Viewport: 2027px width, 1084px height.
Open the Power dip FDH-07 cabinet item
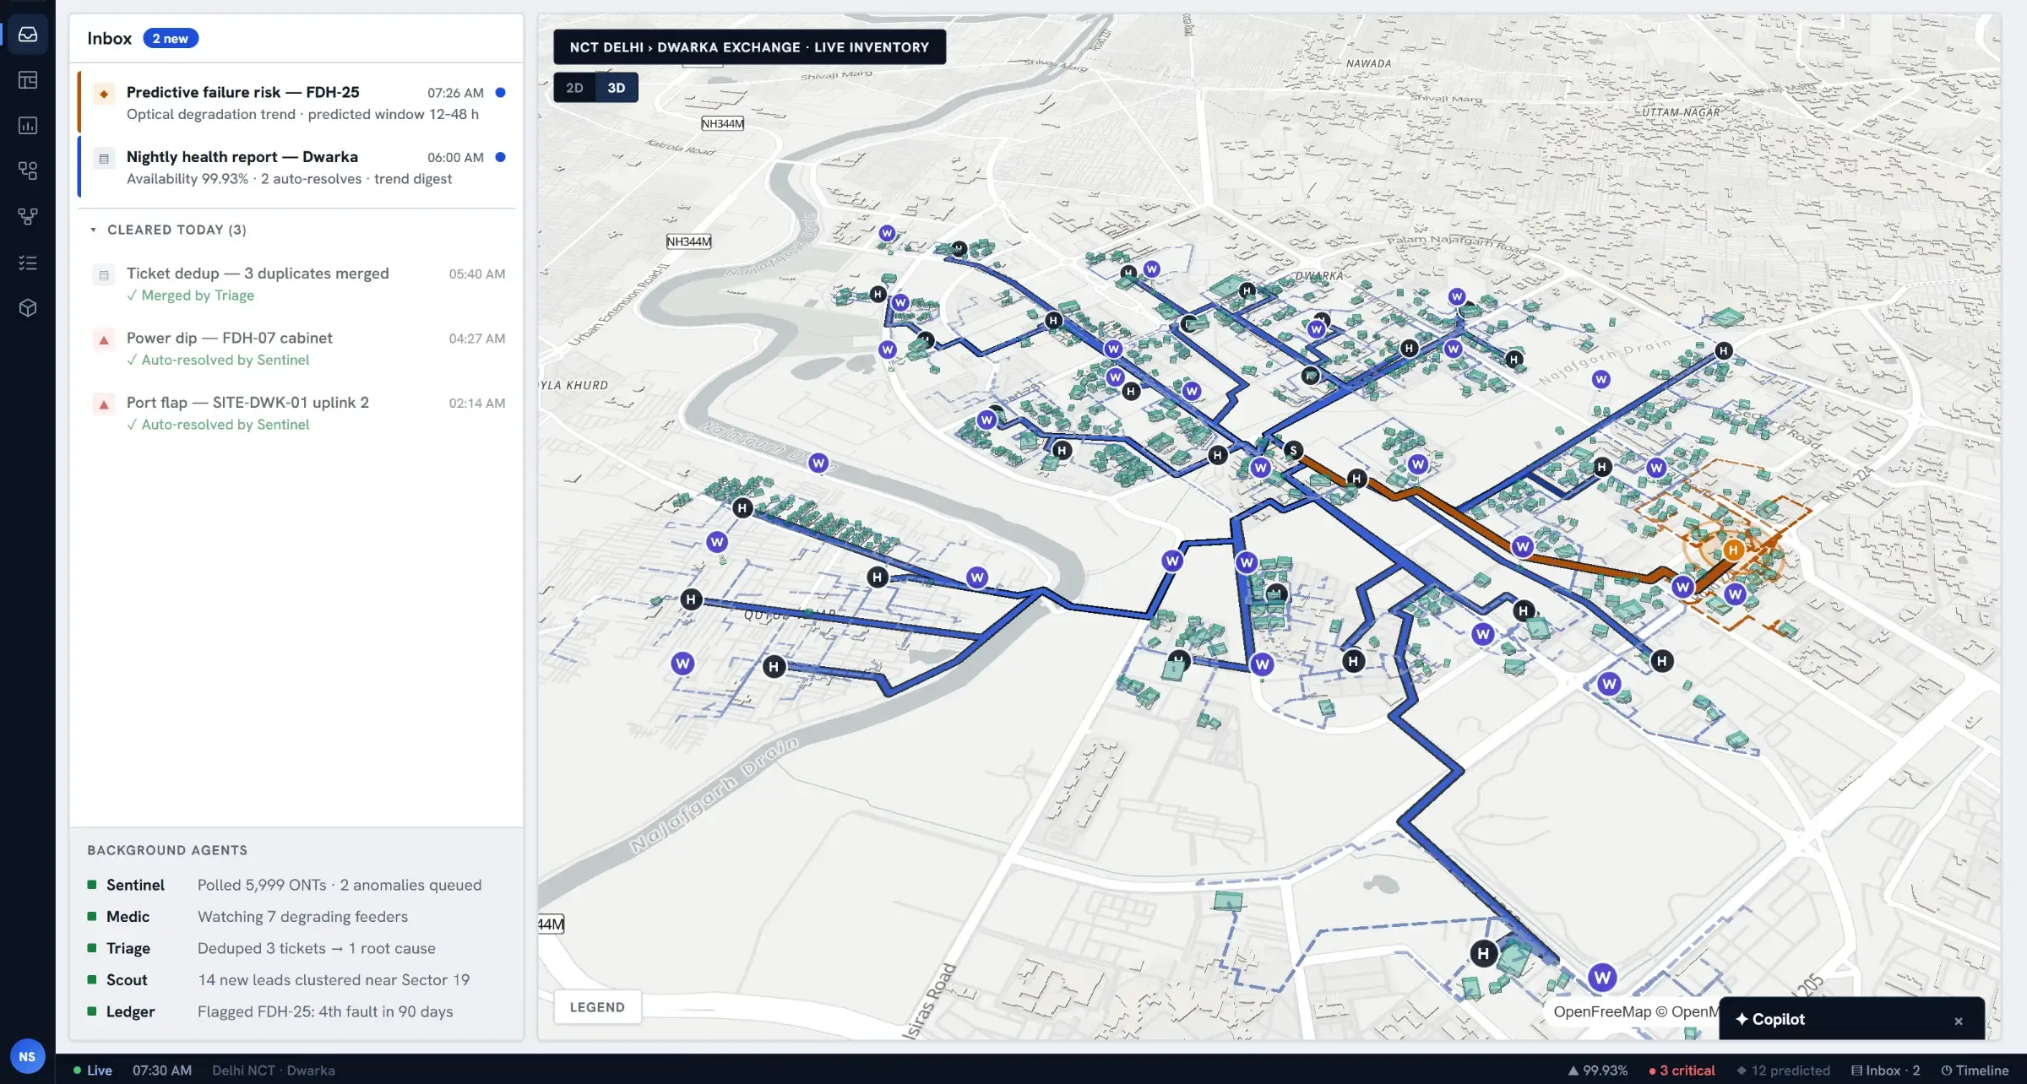[x=296, y=348]
